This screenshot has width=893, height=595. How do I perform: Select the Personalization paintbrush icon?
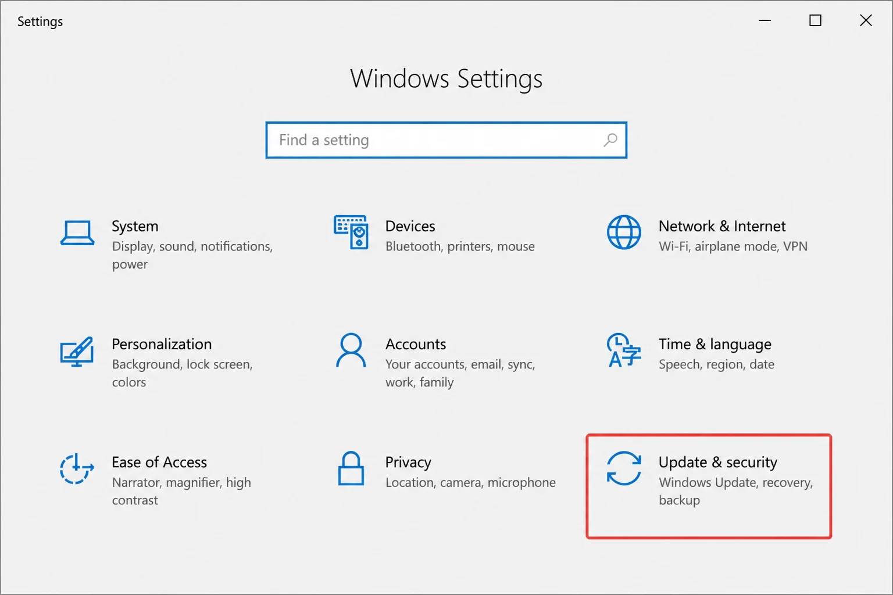click(77, 352)
